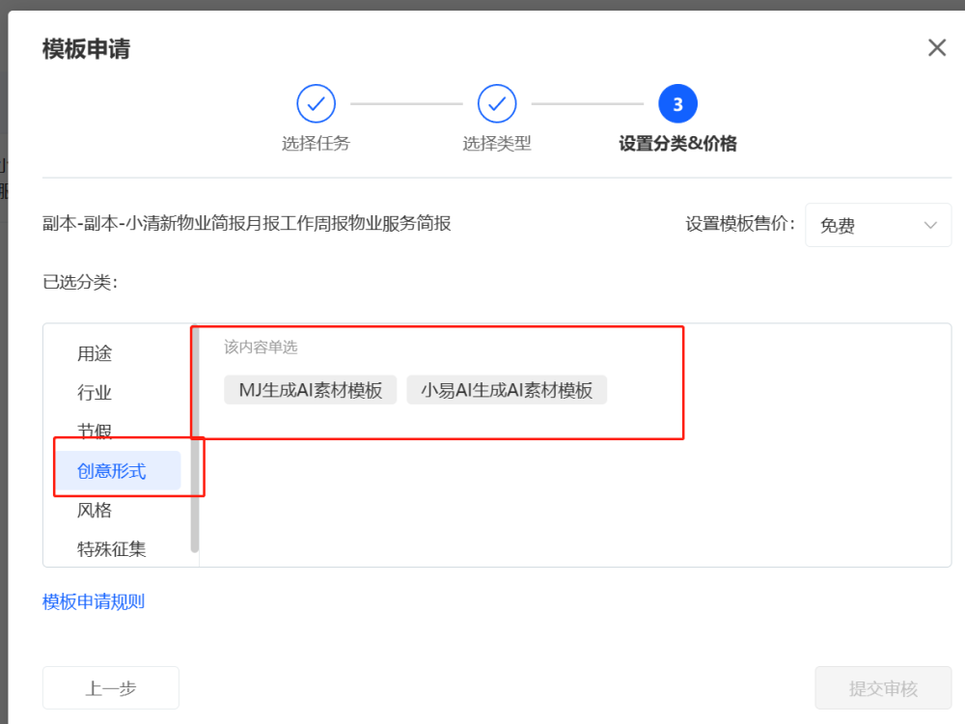Switch to the 风格 category

[x=95, y=510]
